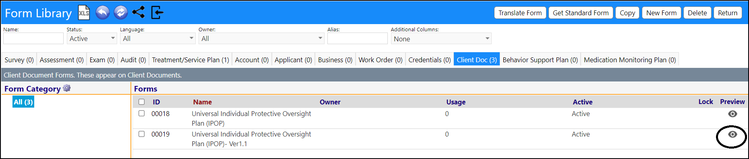749x159 pixels.
Task: Sort by the Usage column header
Action: pos(456,102)
